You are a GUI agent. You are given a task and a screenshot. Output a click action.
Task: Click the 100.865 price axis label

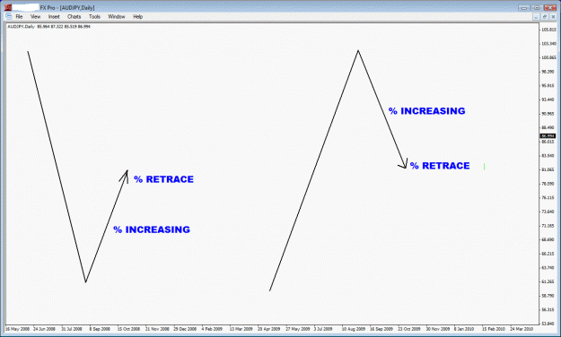[x=548, y=57]
